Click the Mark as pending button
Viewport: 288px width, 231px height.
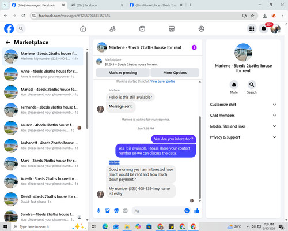(x=123, y=73)
